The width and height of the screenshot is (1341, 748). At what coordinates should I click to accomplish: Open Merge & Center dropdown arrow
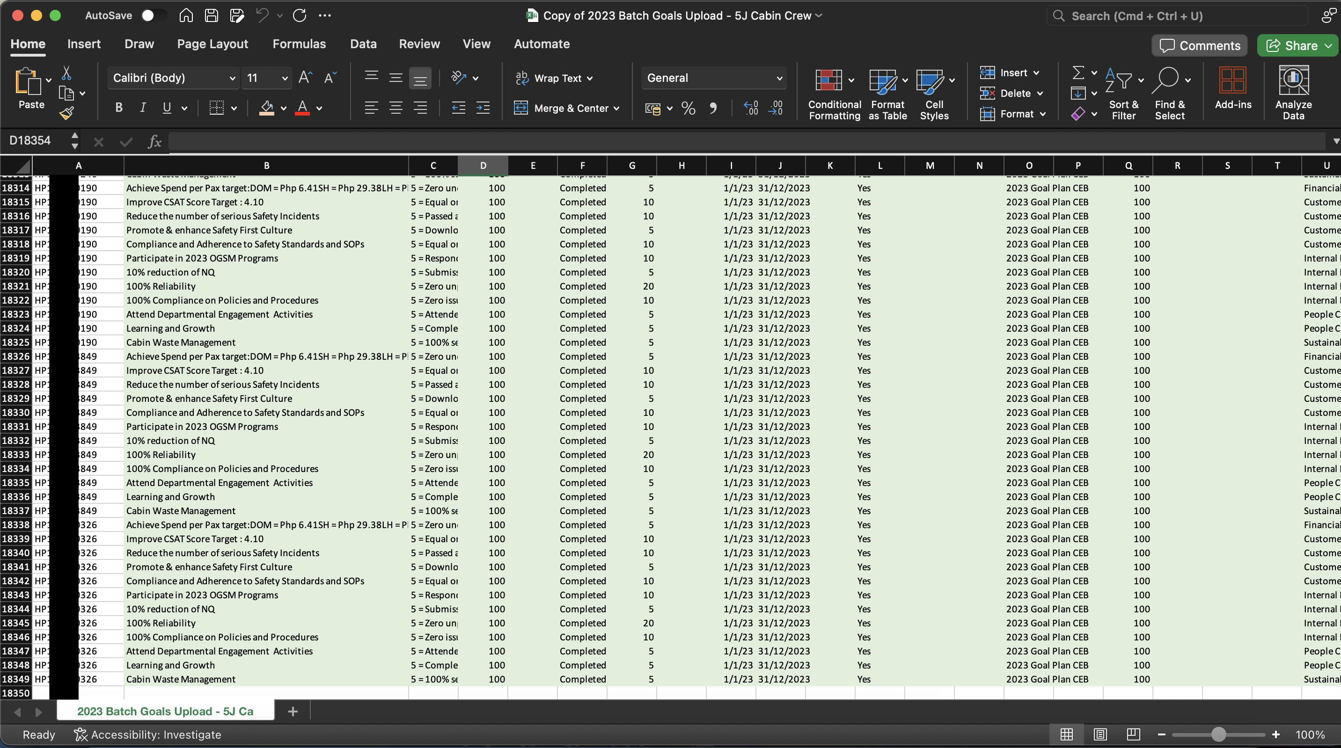pos(617,108)
